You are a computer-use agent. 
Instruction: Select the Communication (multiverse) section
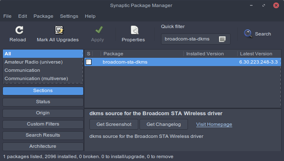(x=43, y=78)
